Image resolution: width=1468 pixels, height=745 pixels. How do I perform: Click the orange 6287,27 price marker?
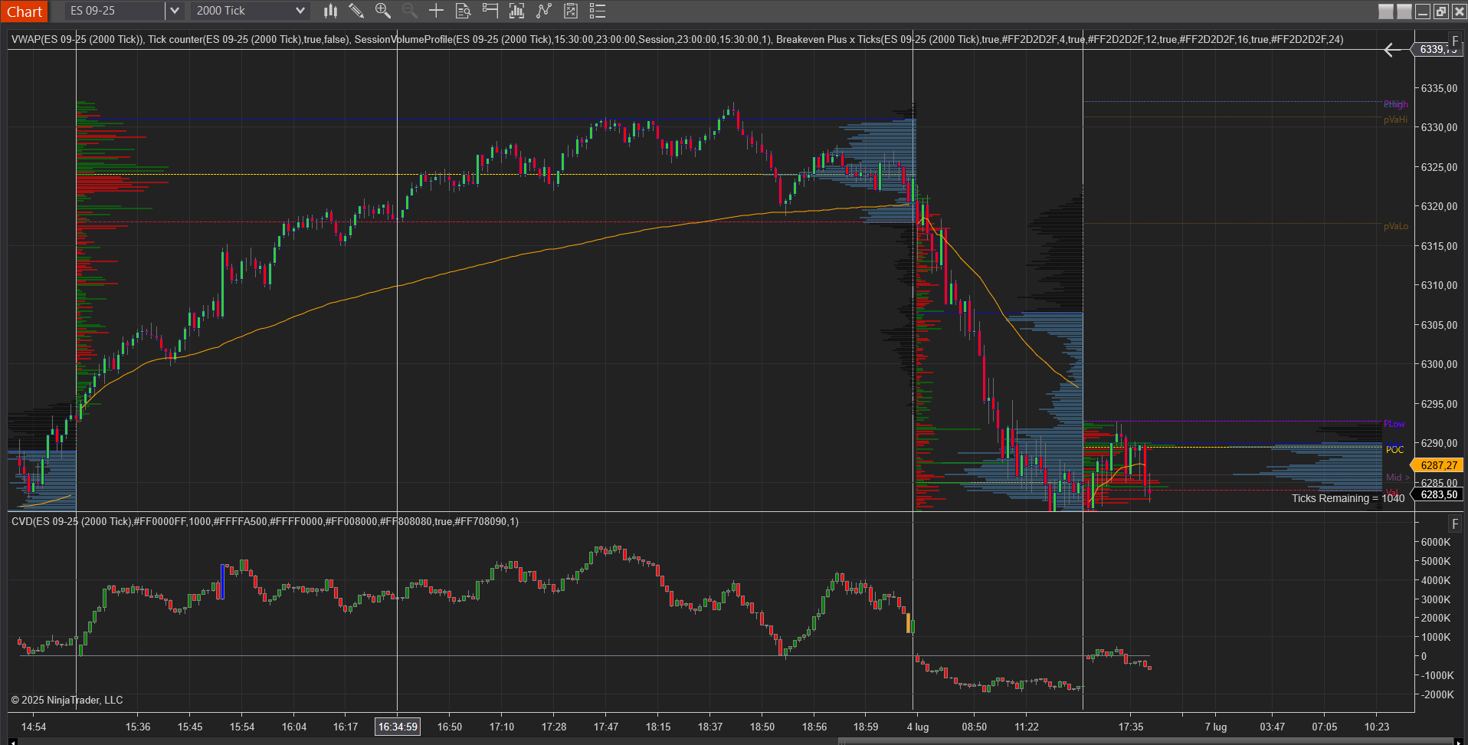[x=1439, y=465]
